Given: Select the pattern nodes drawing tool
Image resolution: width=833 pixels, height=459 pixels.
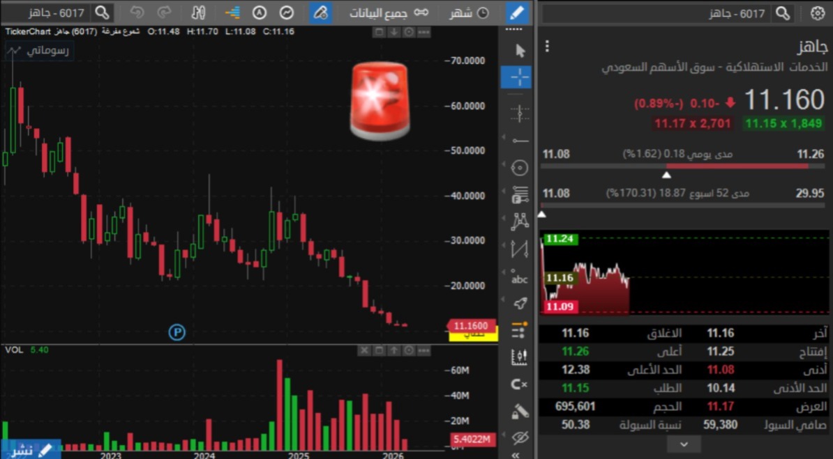Looking at the screenshot, I should point(520,221).
